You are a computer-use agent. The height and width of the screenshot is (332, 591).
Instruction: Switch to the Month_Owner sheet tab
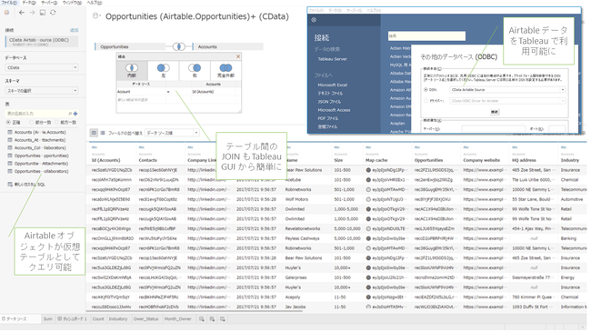click(x=177, y=319)
